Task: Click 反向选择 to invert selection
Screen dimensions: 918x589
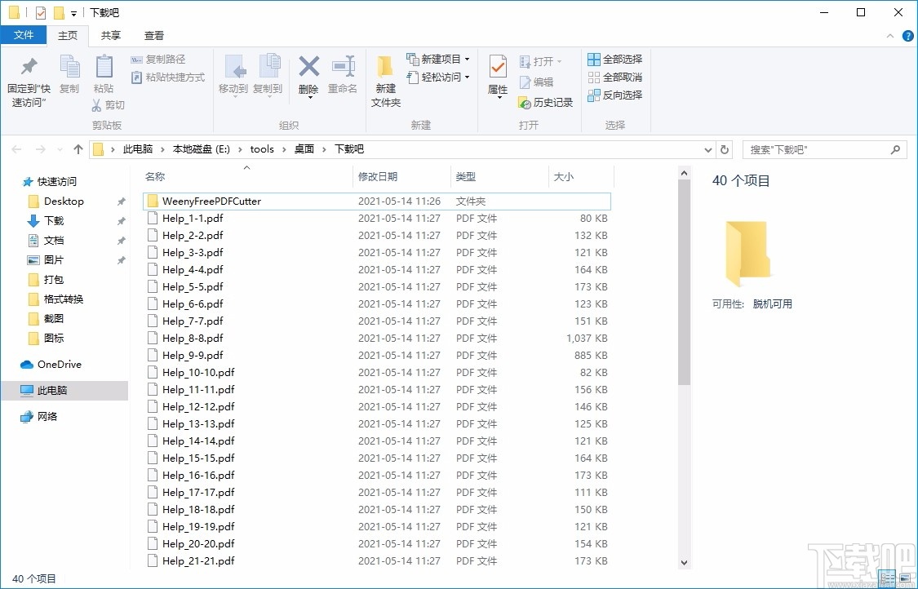Action: coord(614,94)
